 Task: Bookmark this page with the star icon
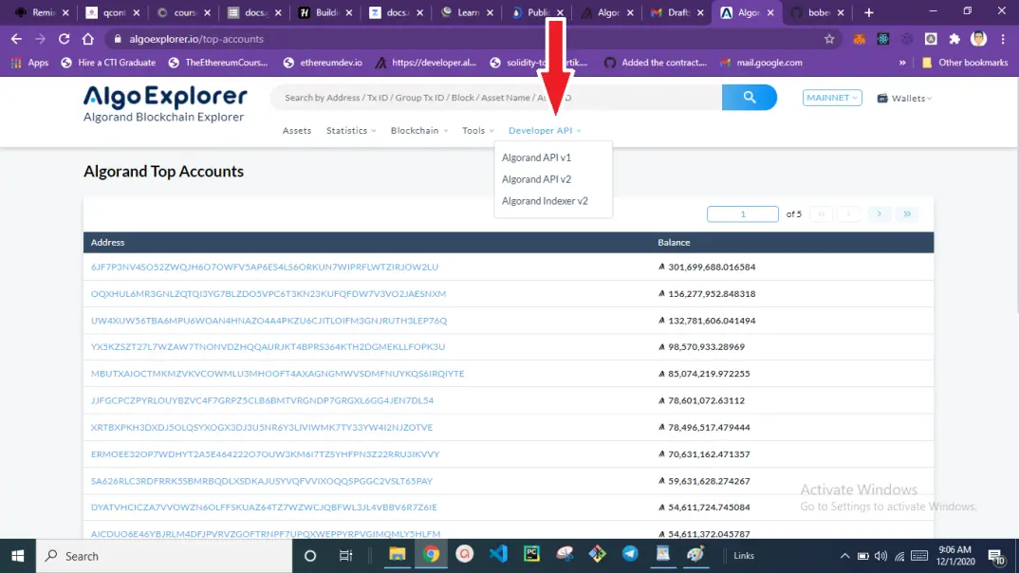point(829,39)
